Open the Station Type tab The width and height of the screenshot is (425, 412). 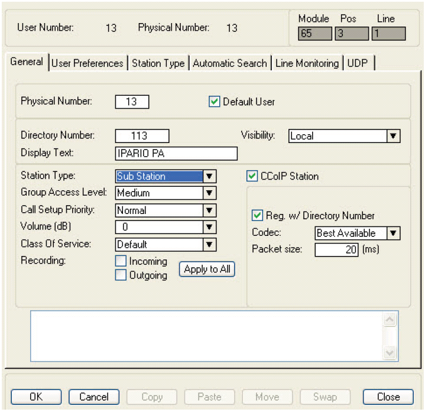coord(158,63)
